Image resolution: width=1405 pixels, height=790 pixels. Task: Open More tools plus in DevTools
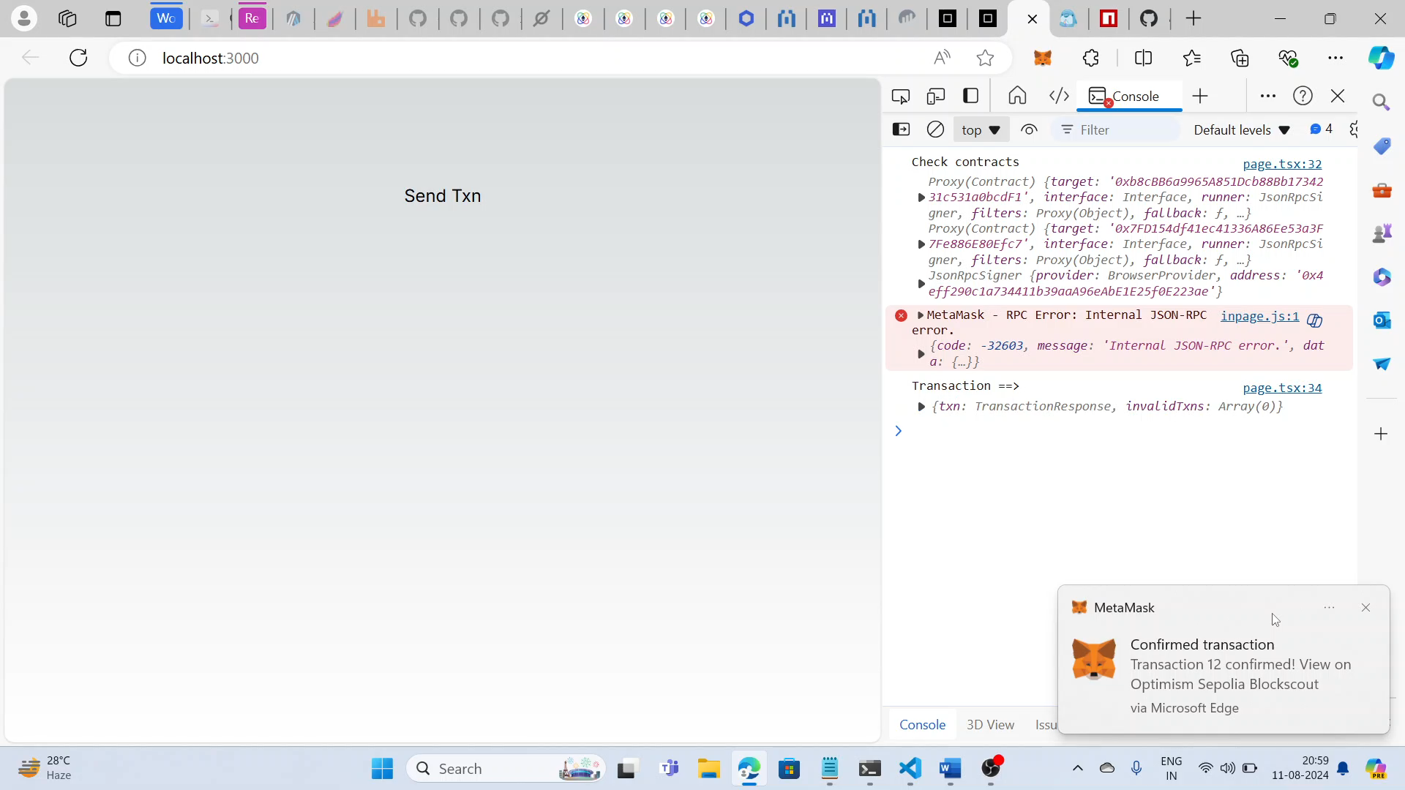1200,96
